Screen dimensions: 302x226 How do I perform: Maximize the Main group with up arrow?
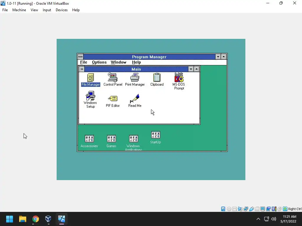click(196, 69)
